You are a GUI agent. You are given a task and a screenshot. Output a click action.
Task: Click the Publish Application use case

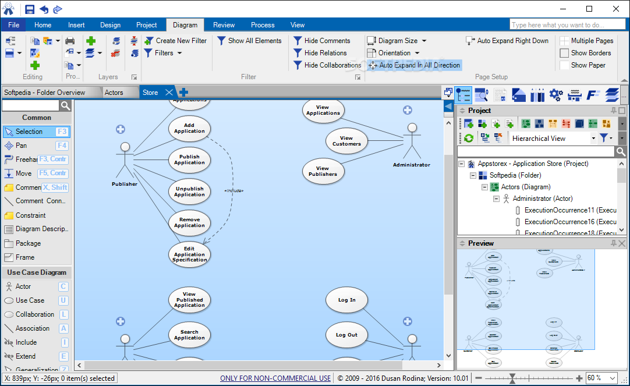189,160
